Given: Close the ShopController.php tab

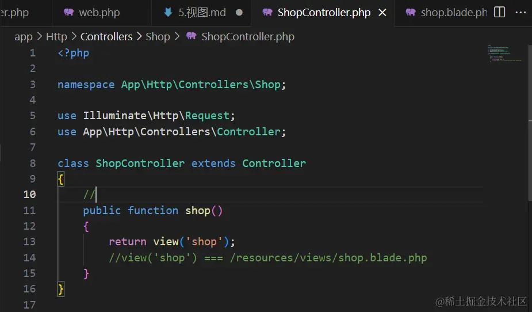Looking at the screenshot, I should tap(382, 13).
